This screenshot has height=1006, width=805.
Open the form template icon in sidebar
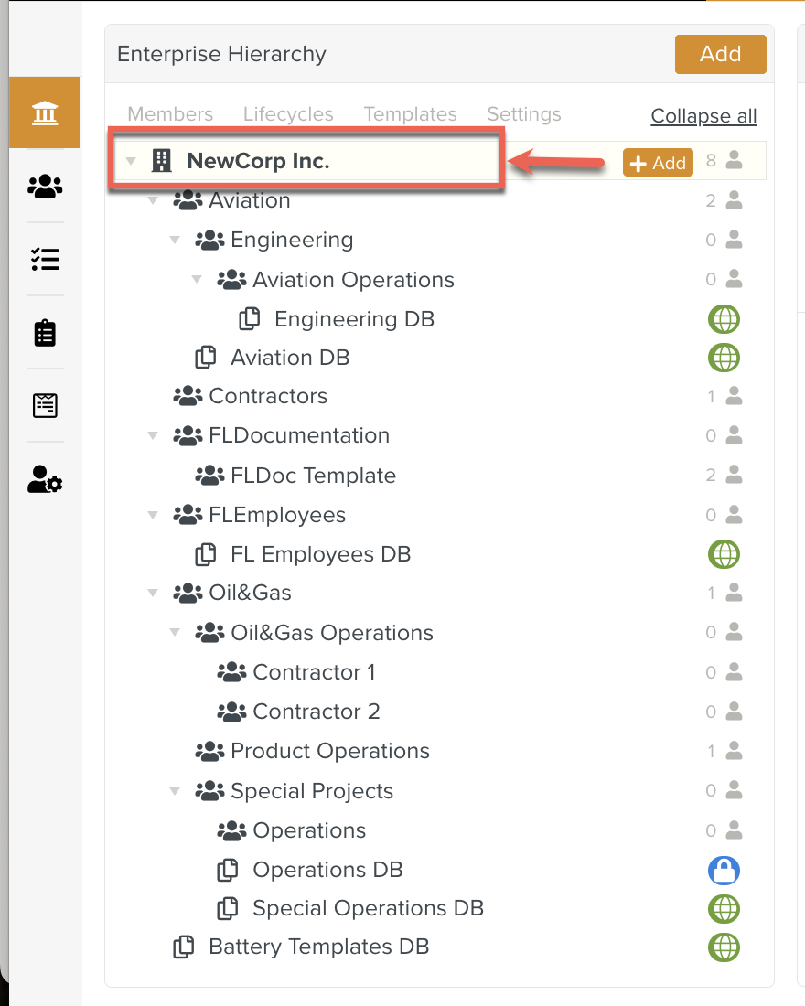[x=45, y=405]
